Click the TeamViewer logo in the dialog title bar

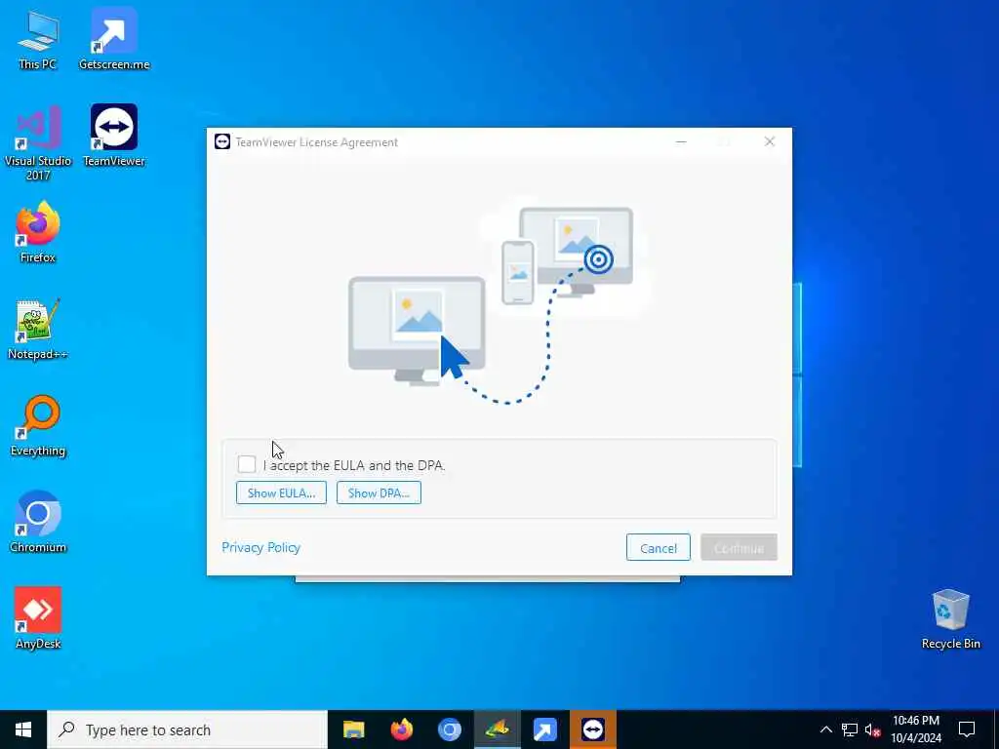pos(222,141)
